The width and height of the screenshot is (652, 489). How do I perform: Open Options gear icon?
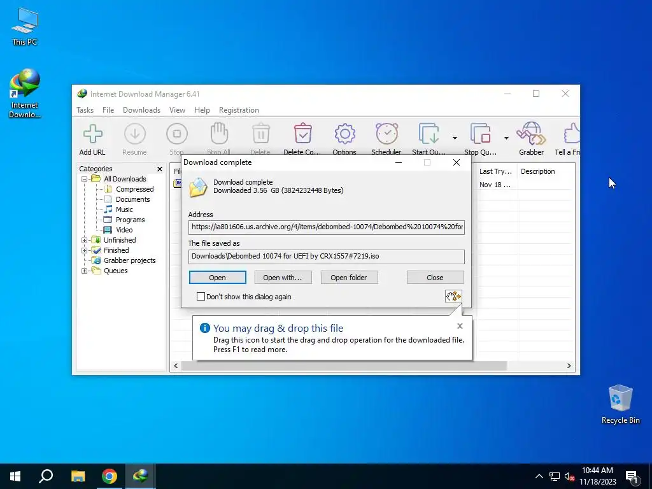(x=344, y=134)
